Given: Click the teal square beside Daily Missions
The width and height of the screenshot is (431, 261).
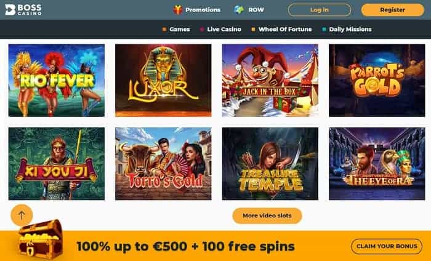Looking at the screenshot, I should pos(324,30).
